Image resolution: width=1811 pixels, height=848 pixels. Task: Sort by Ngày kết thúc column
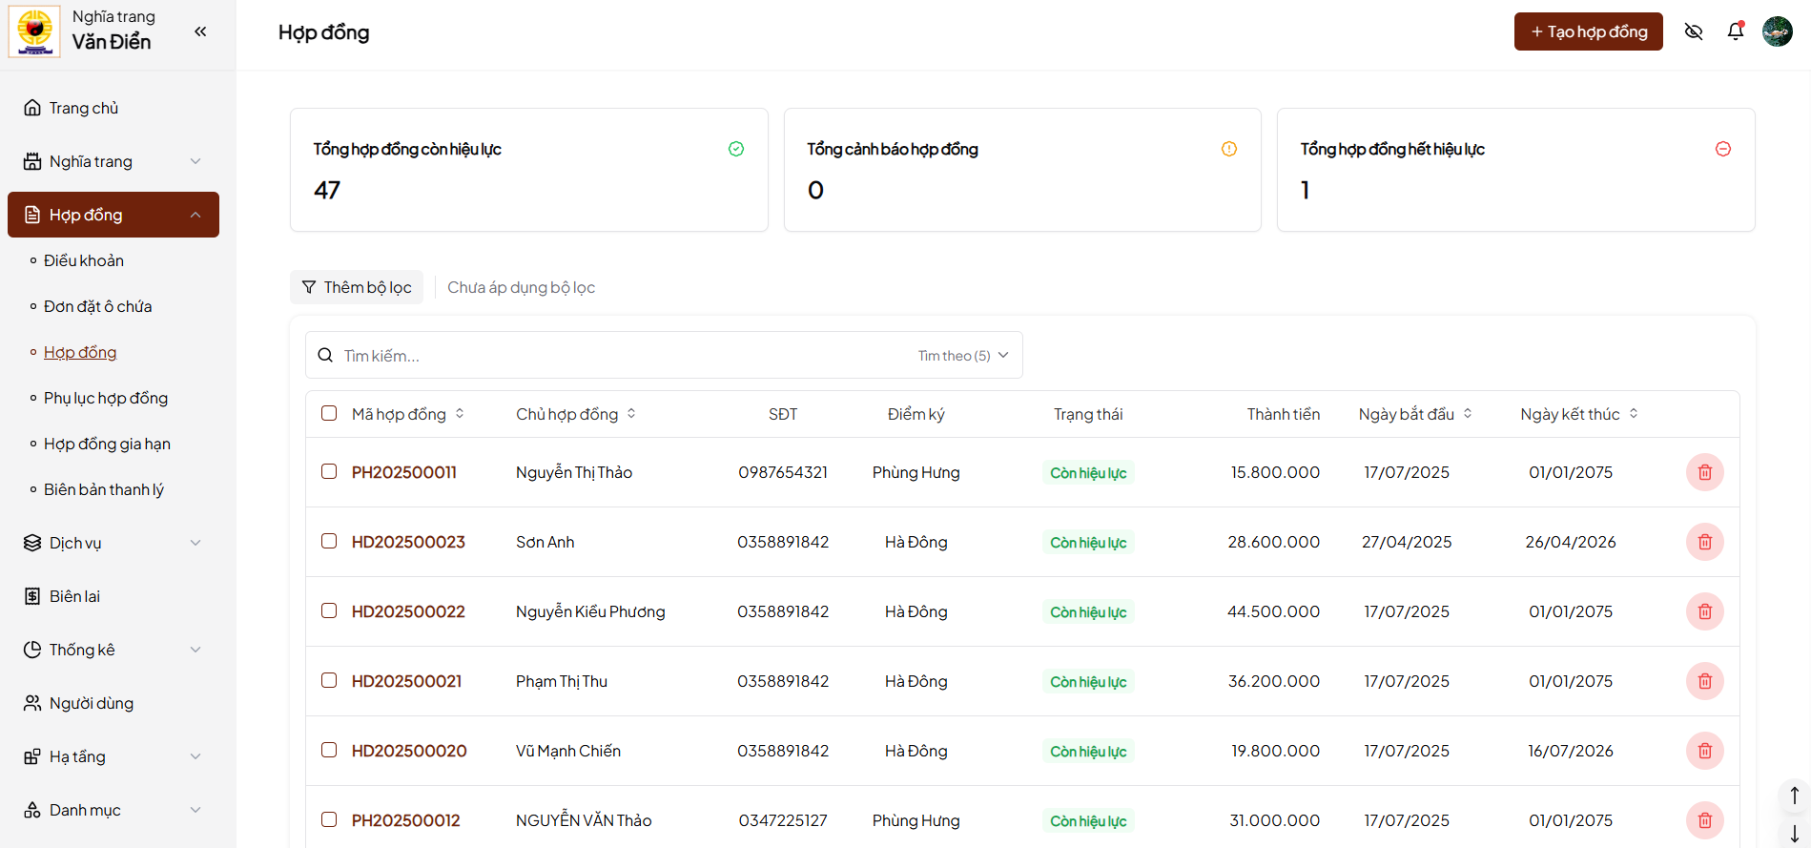coord(1634,414)
